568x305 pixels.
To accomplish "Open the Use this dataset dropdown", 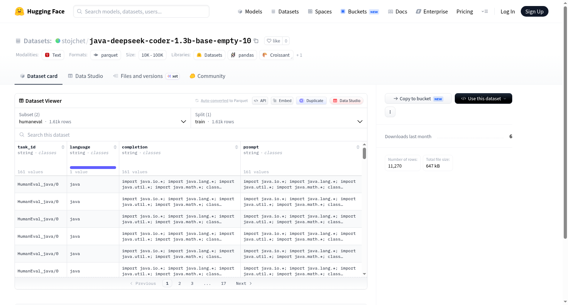I will tap(484, 98).
